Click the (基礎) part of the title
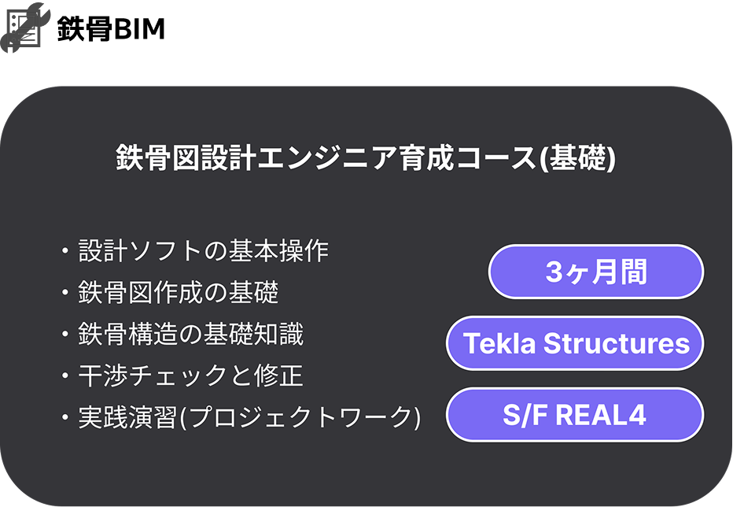 (x=577, y=158)
